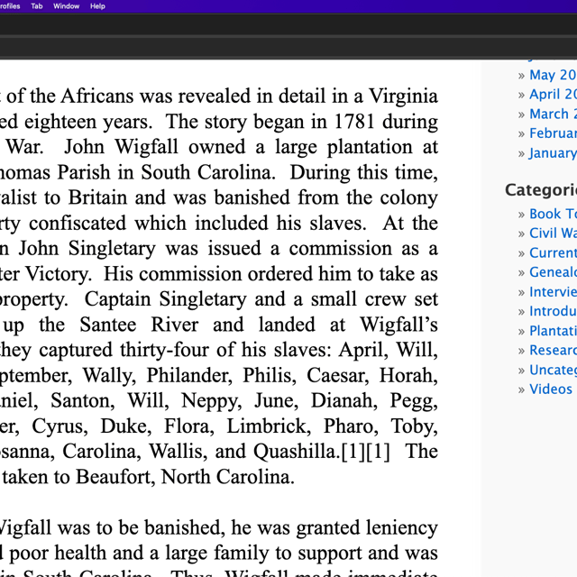This screenshot has width=577, height=577.
Task: Click 'Captain Singletary' in the article text
Action: 166,299
